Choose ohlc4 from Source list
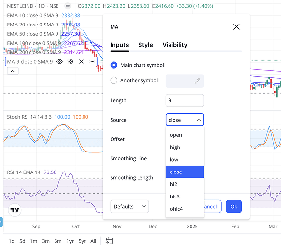The width and height of the screenshot is (281, 245). pyautogui.click(x=185, y=209)
